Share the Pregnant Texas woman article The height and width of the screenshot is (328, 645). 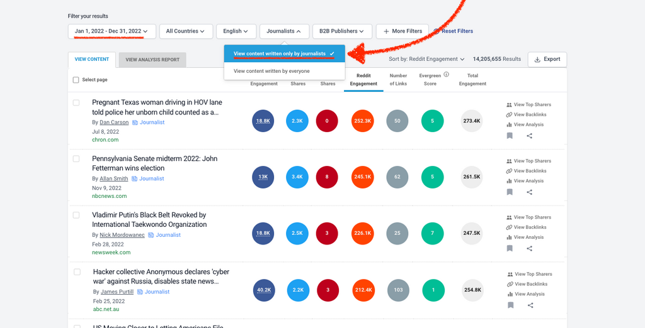click(529, 136)
